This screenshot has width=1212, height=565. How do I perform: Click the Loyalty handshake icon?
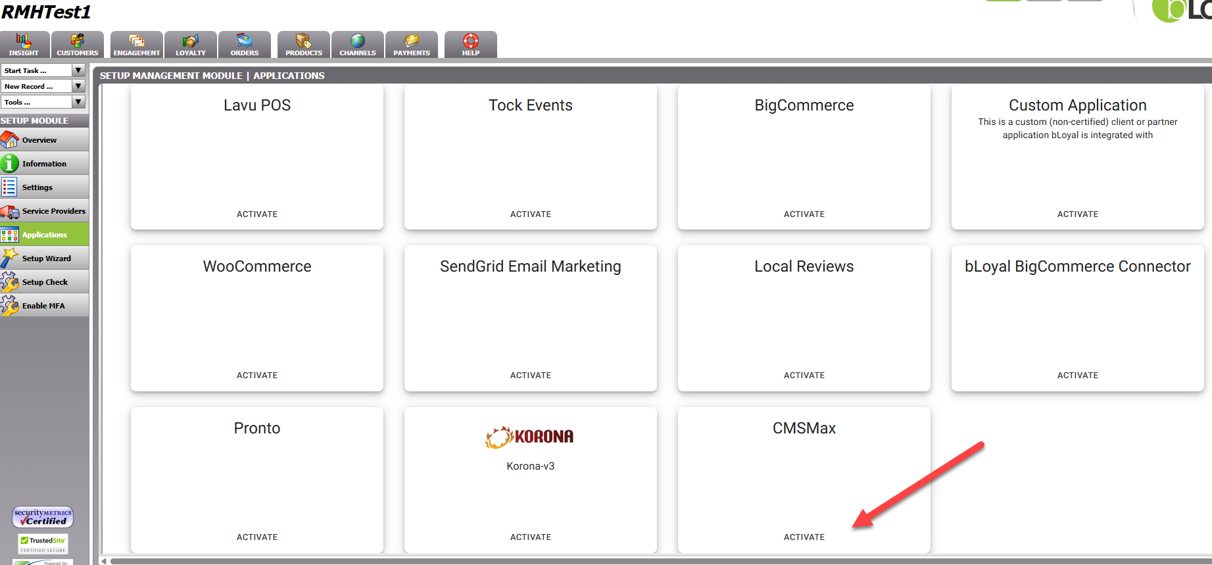pos(191,41)
